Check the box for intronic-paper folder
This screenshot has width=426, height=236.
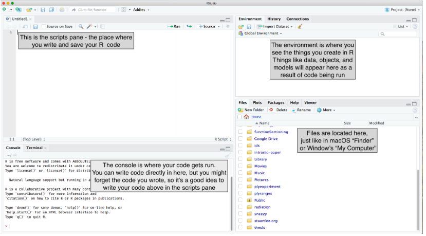[240, 152]
